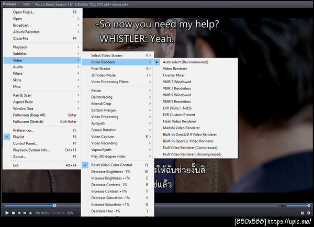Pick EVR (Vista / .Net3) renderer
314x227 pixels.
[x=195, y=108]
